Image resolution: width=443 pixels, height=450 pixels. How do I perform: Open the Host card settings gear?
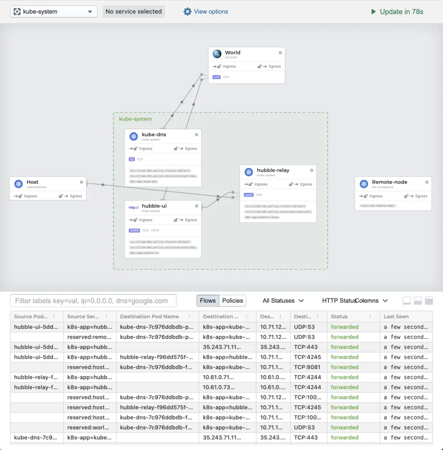(x=81, y=182)
